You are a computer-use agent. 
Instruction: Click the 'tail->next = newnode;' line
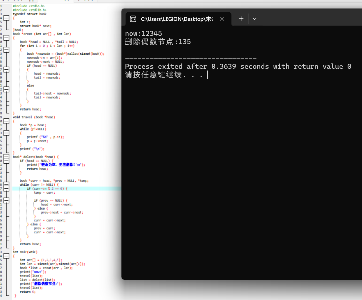(x=52, y=93)
